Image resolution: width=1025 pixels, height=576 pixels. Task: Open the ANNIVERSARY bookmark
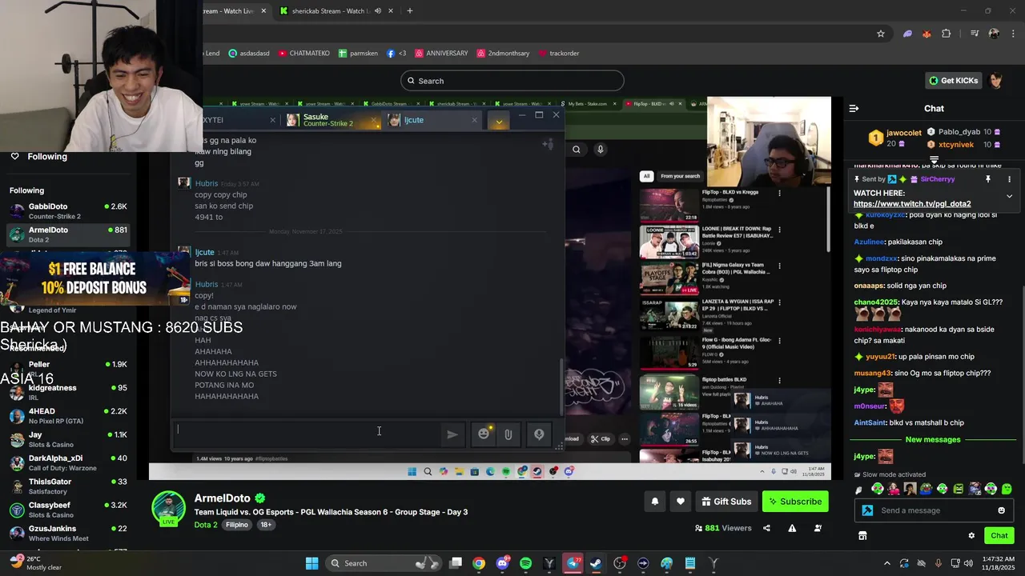440,53
